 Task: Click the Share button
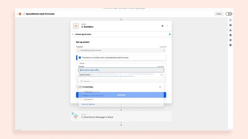(x=219, y=14)
